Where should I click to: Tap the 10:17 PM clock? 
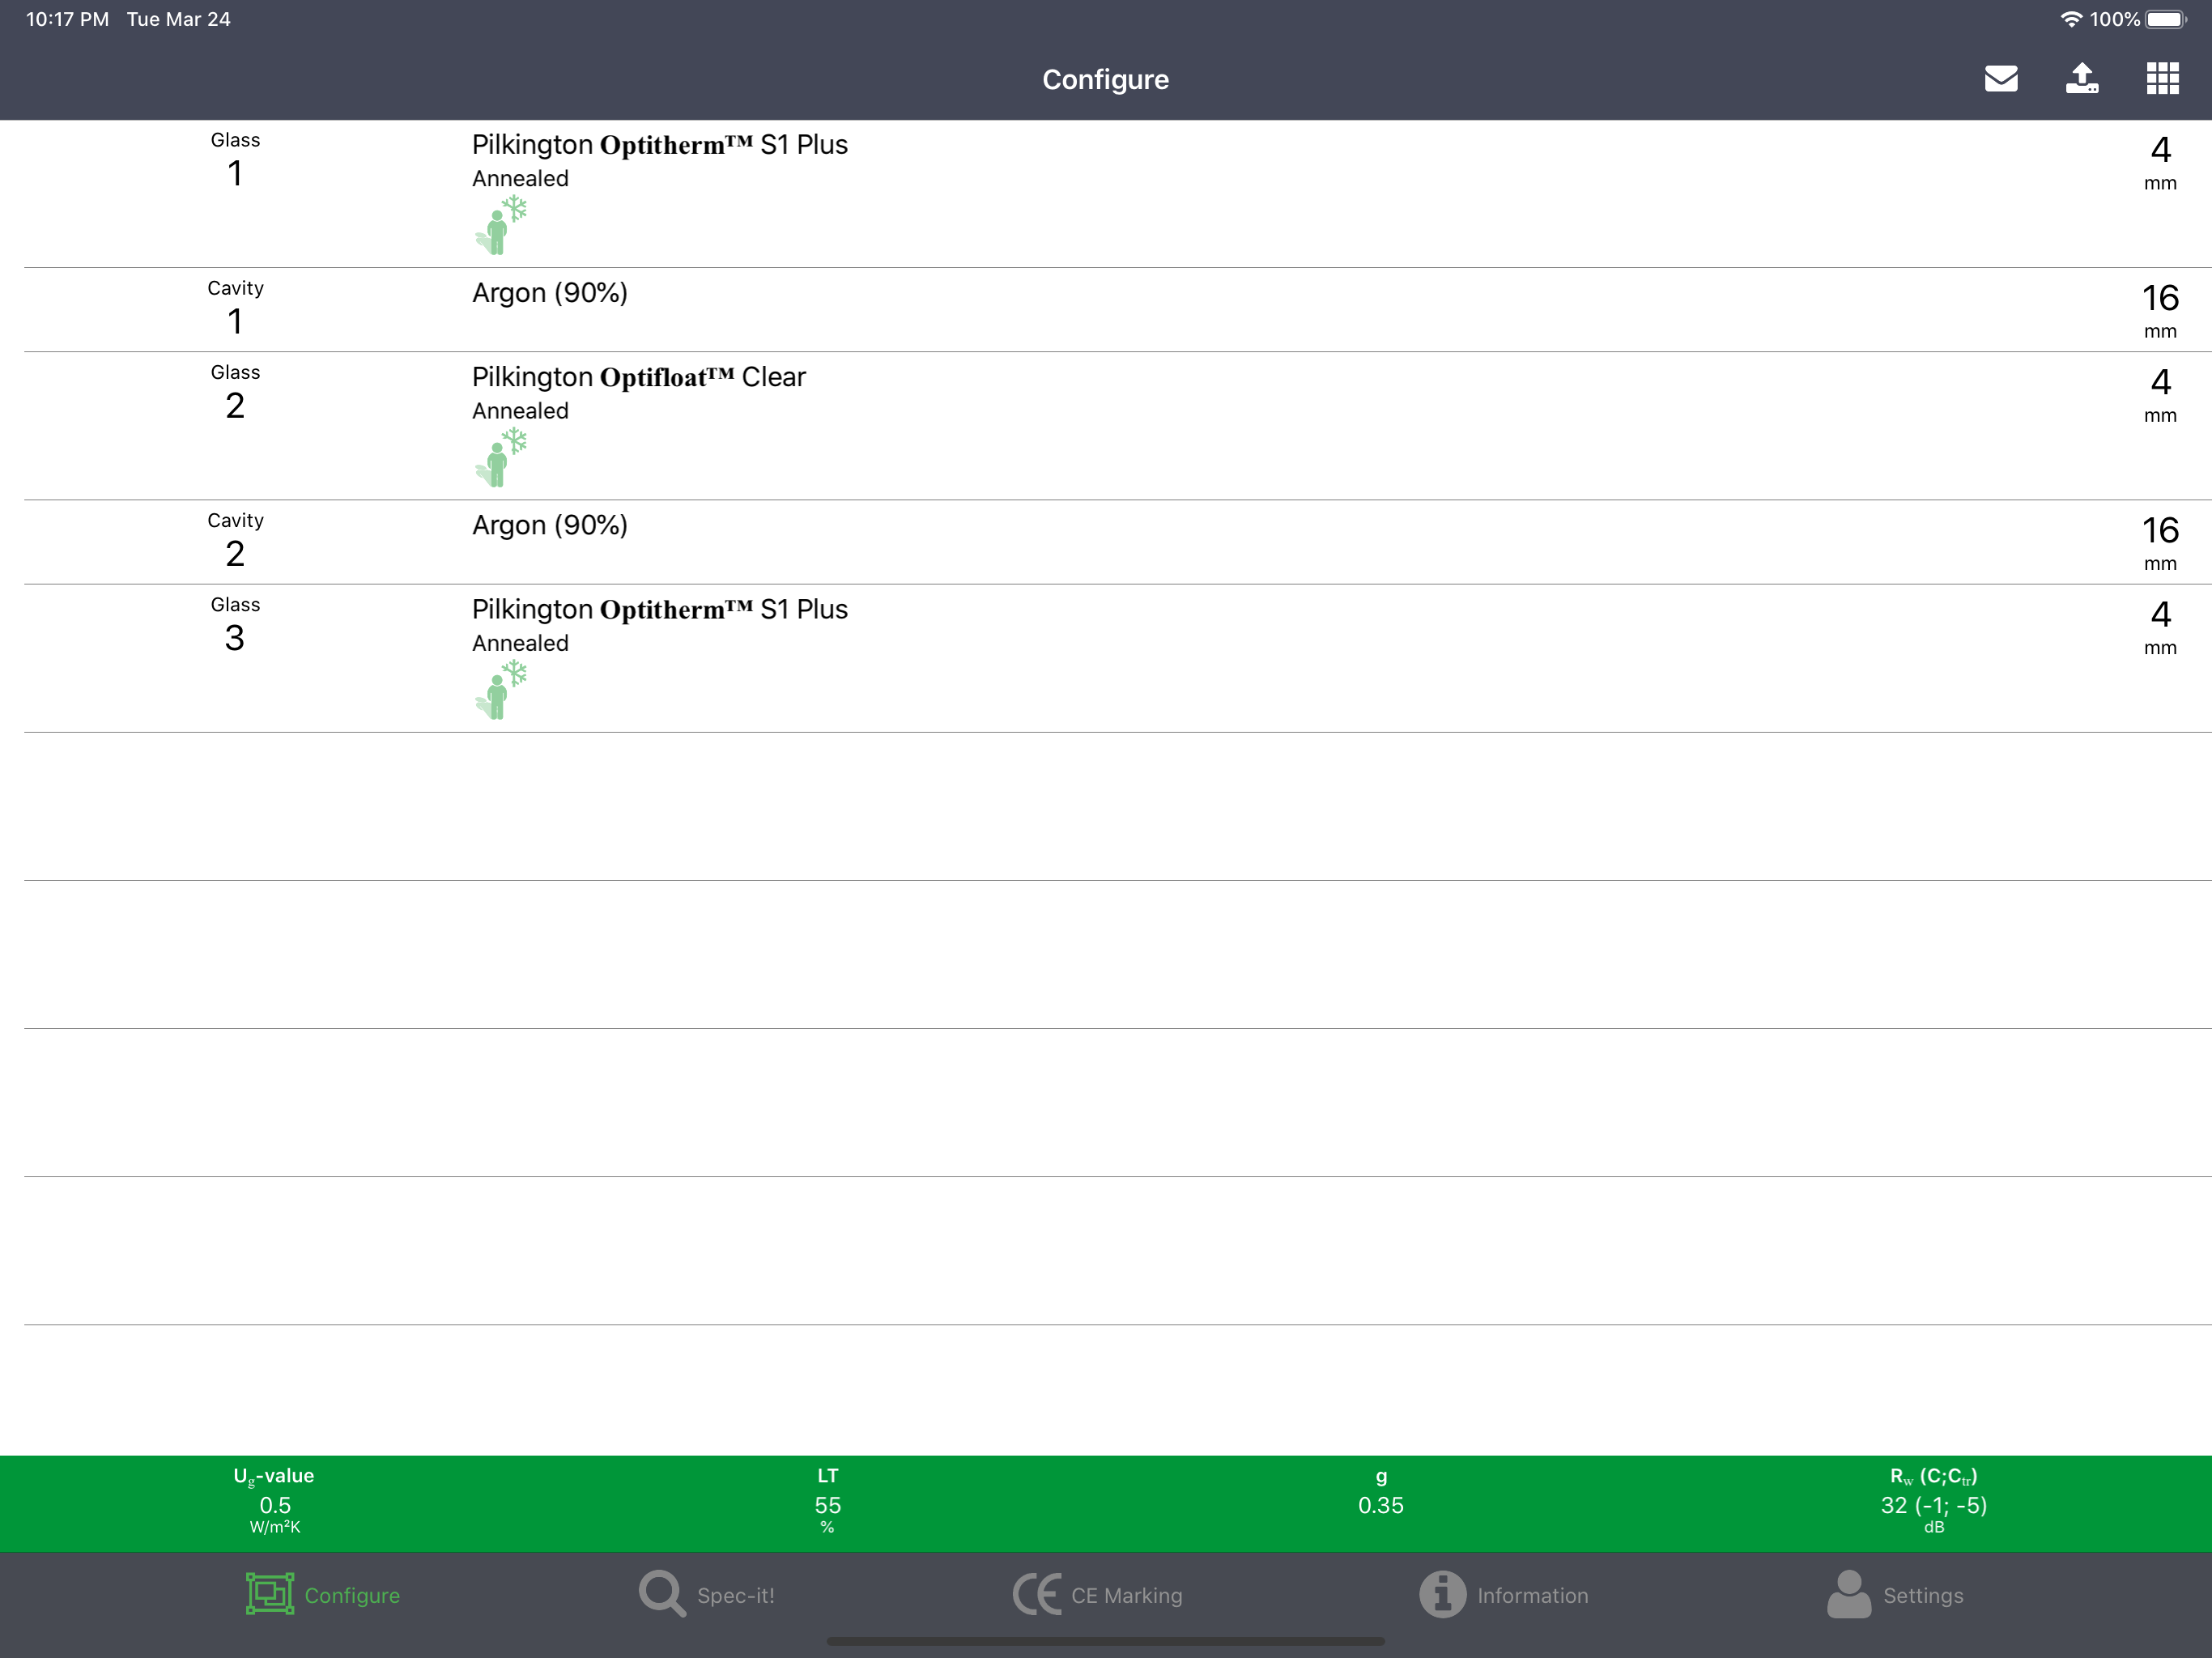coord(67,19)
